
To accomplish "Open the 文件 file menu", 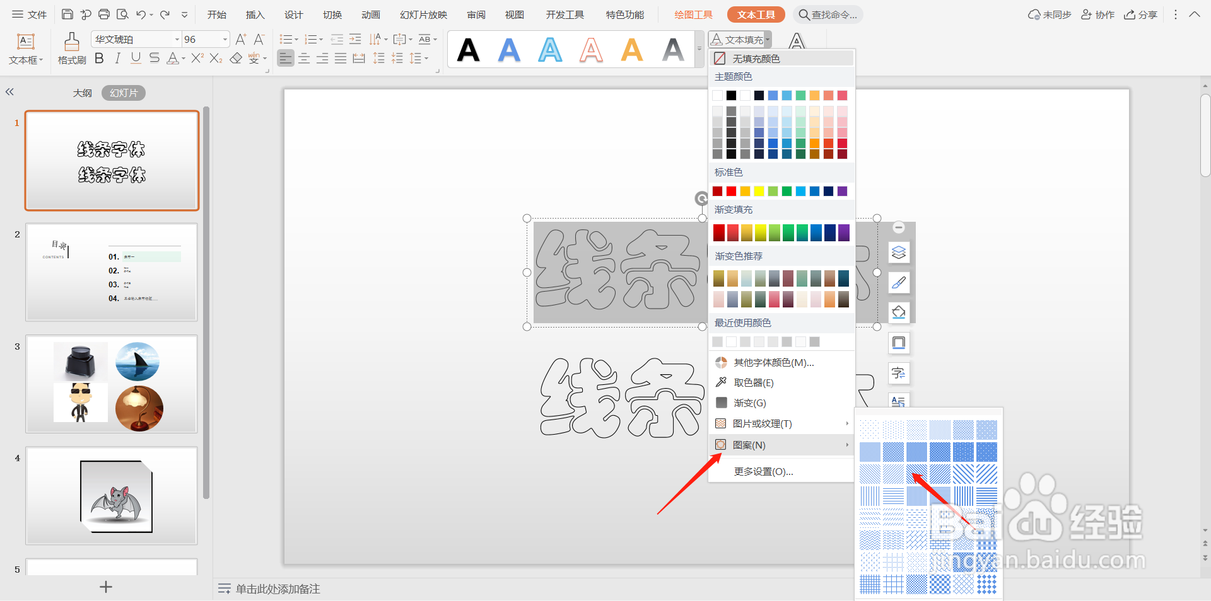I will [30, 14].
